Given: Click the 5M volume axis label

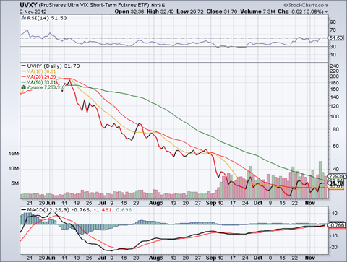Looking at the screenshot, I should (14, 183).
